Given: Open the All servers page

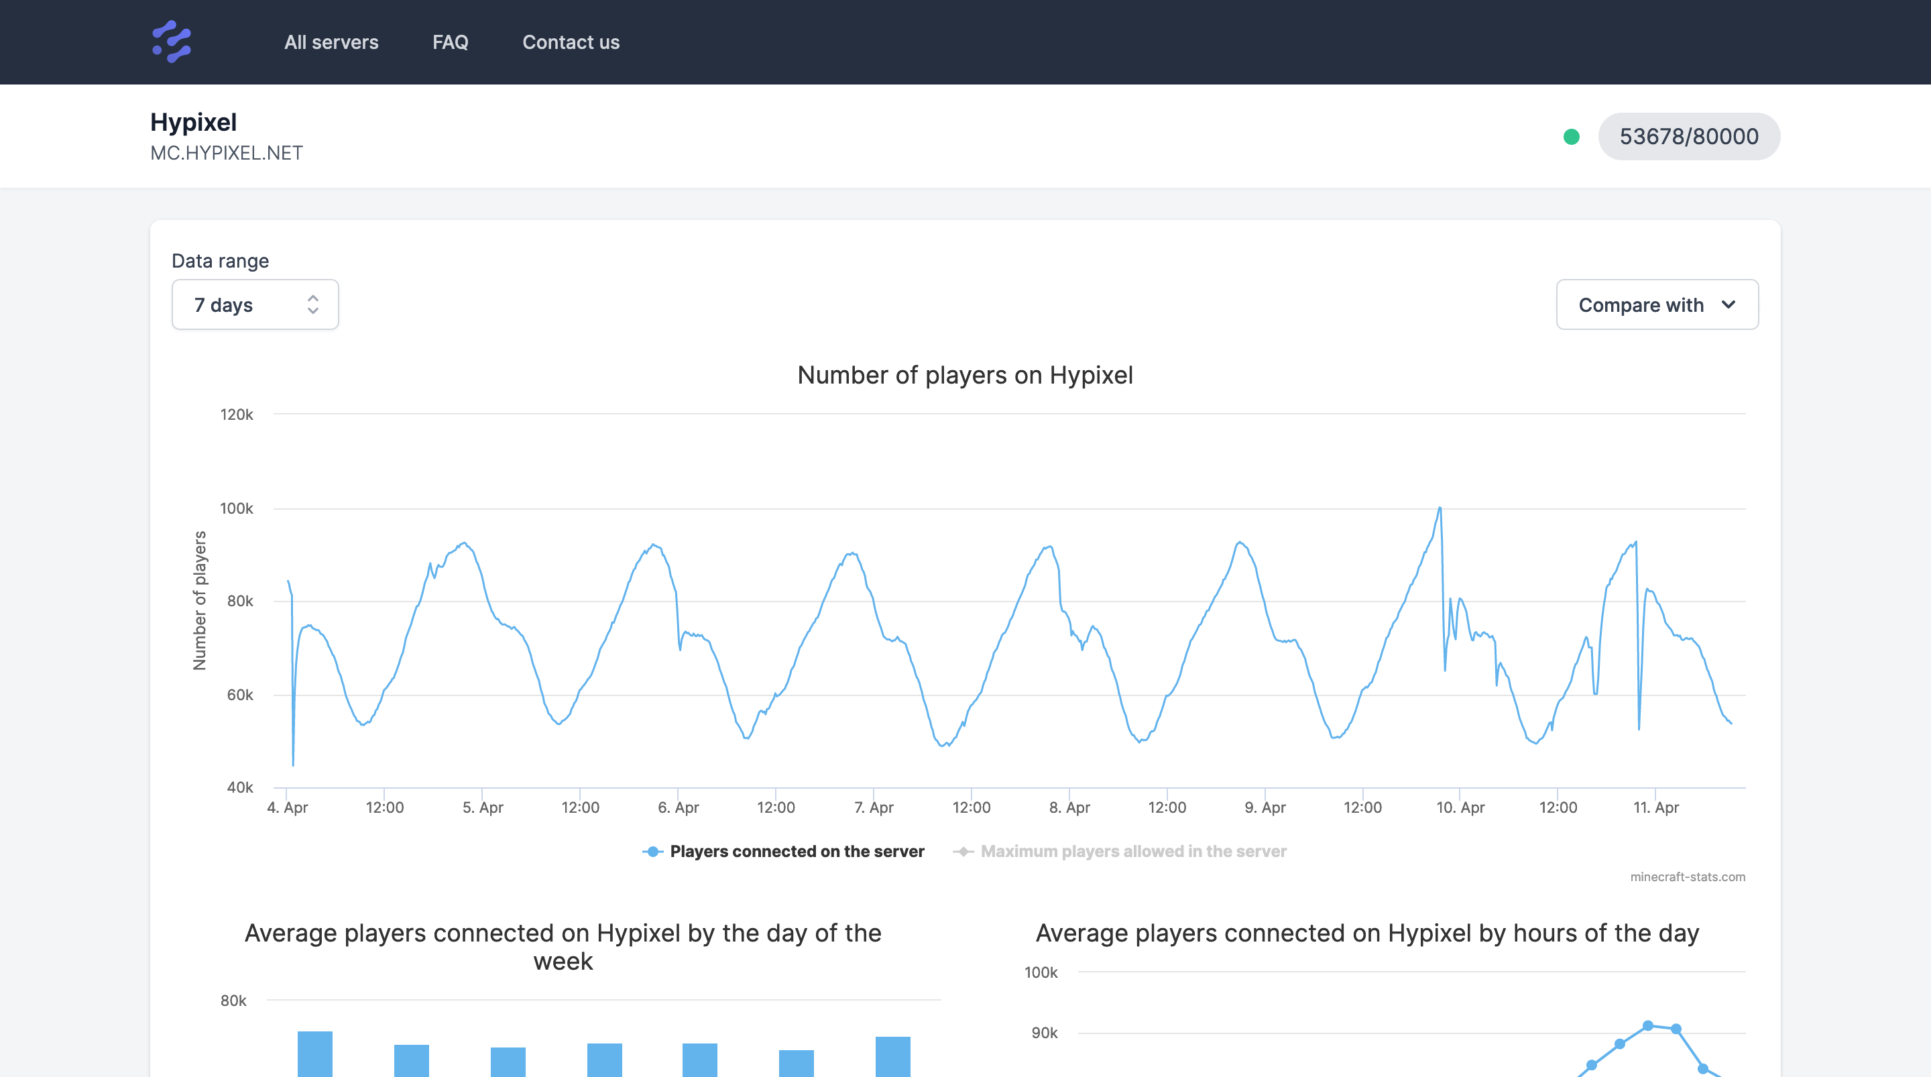Looking at the screenshot, I should [331, 42].
